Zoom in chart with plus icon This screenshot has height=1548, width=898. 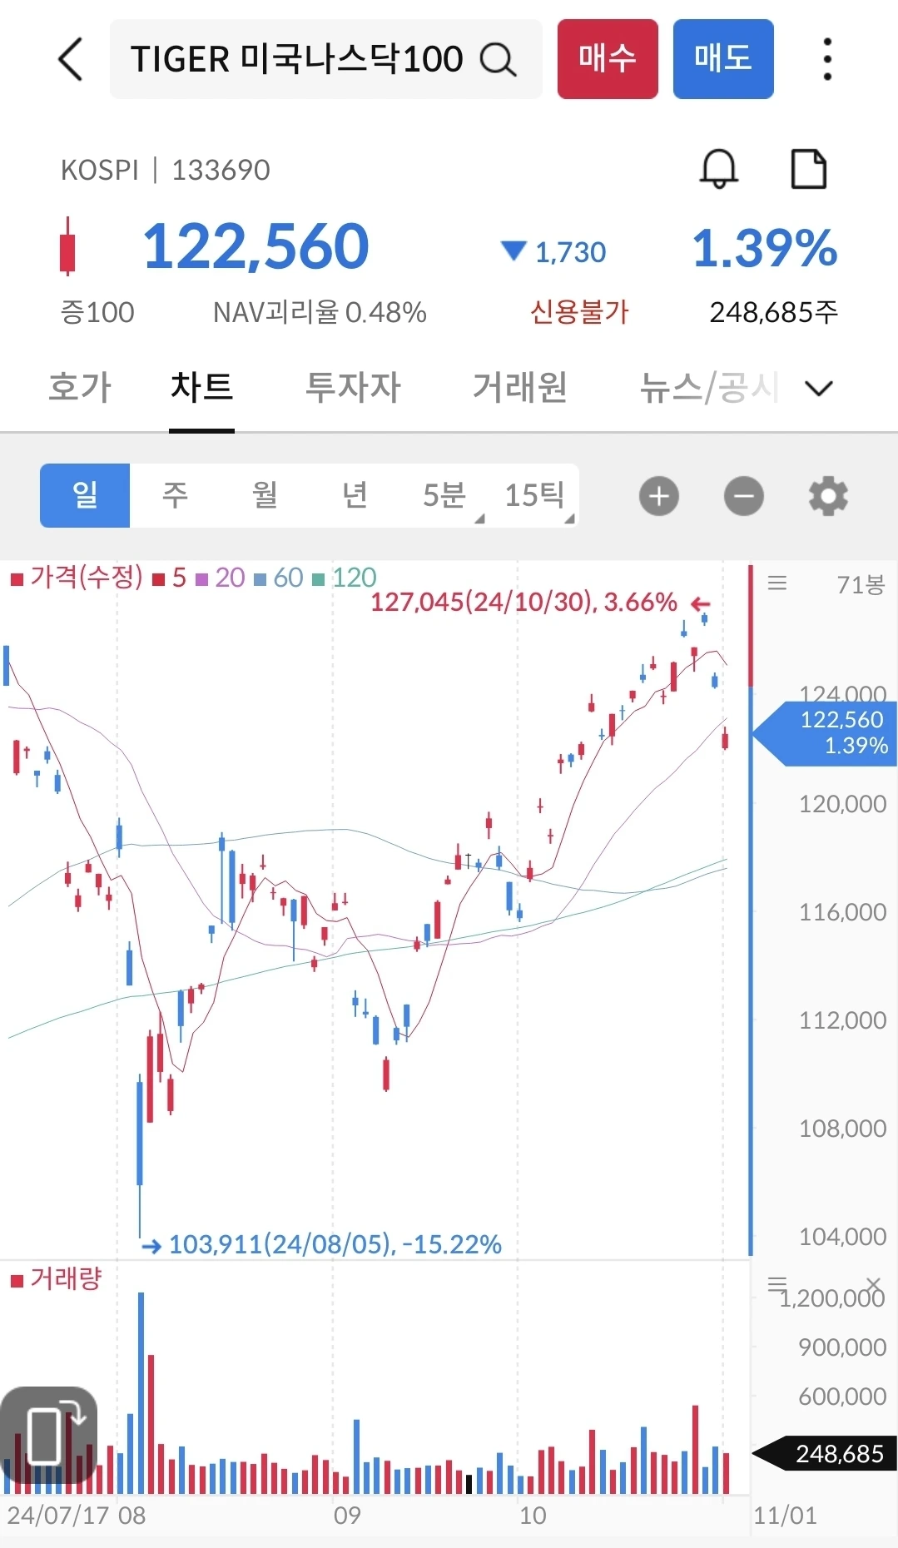point(659,496)
